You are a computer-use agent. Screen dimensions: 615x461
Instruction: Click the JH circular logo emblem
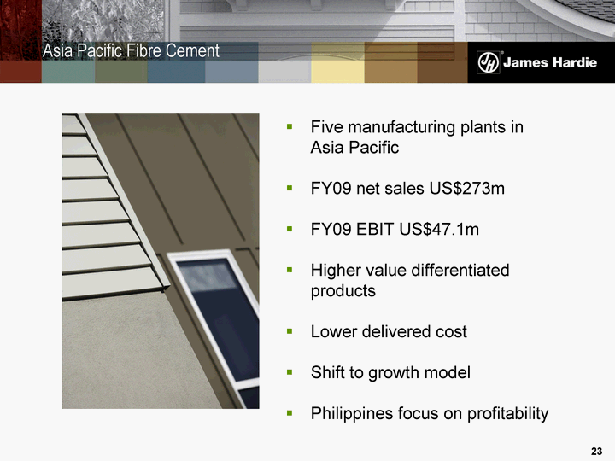pyautogui.click(x=488, y=62)
